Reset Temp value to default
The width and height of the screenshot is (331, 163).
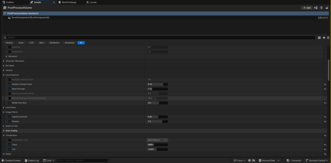[x=325, y=145]
